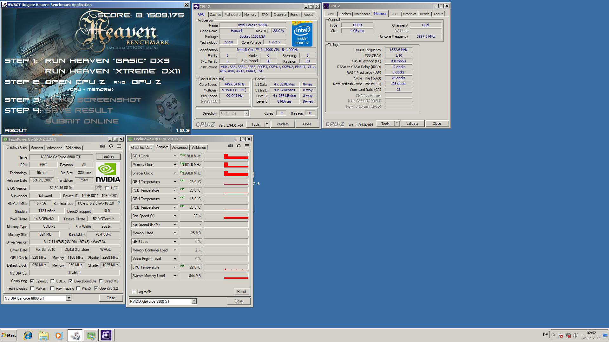Switch to Validation tab in Sensors GPU-Z
The width and height of the screenshot is (609, 342).
pyautogui.click(x=199, y=148)
